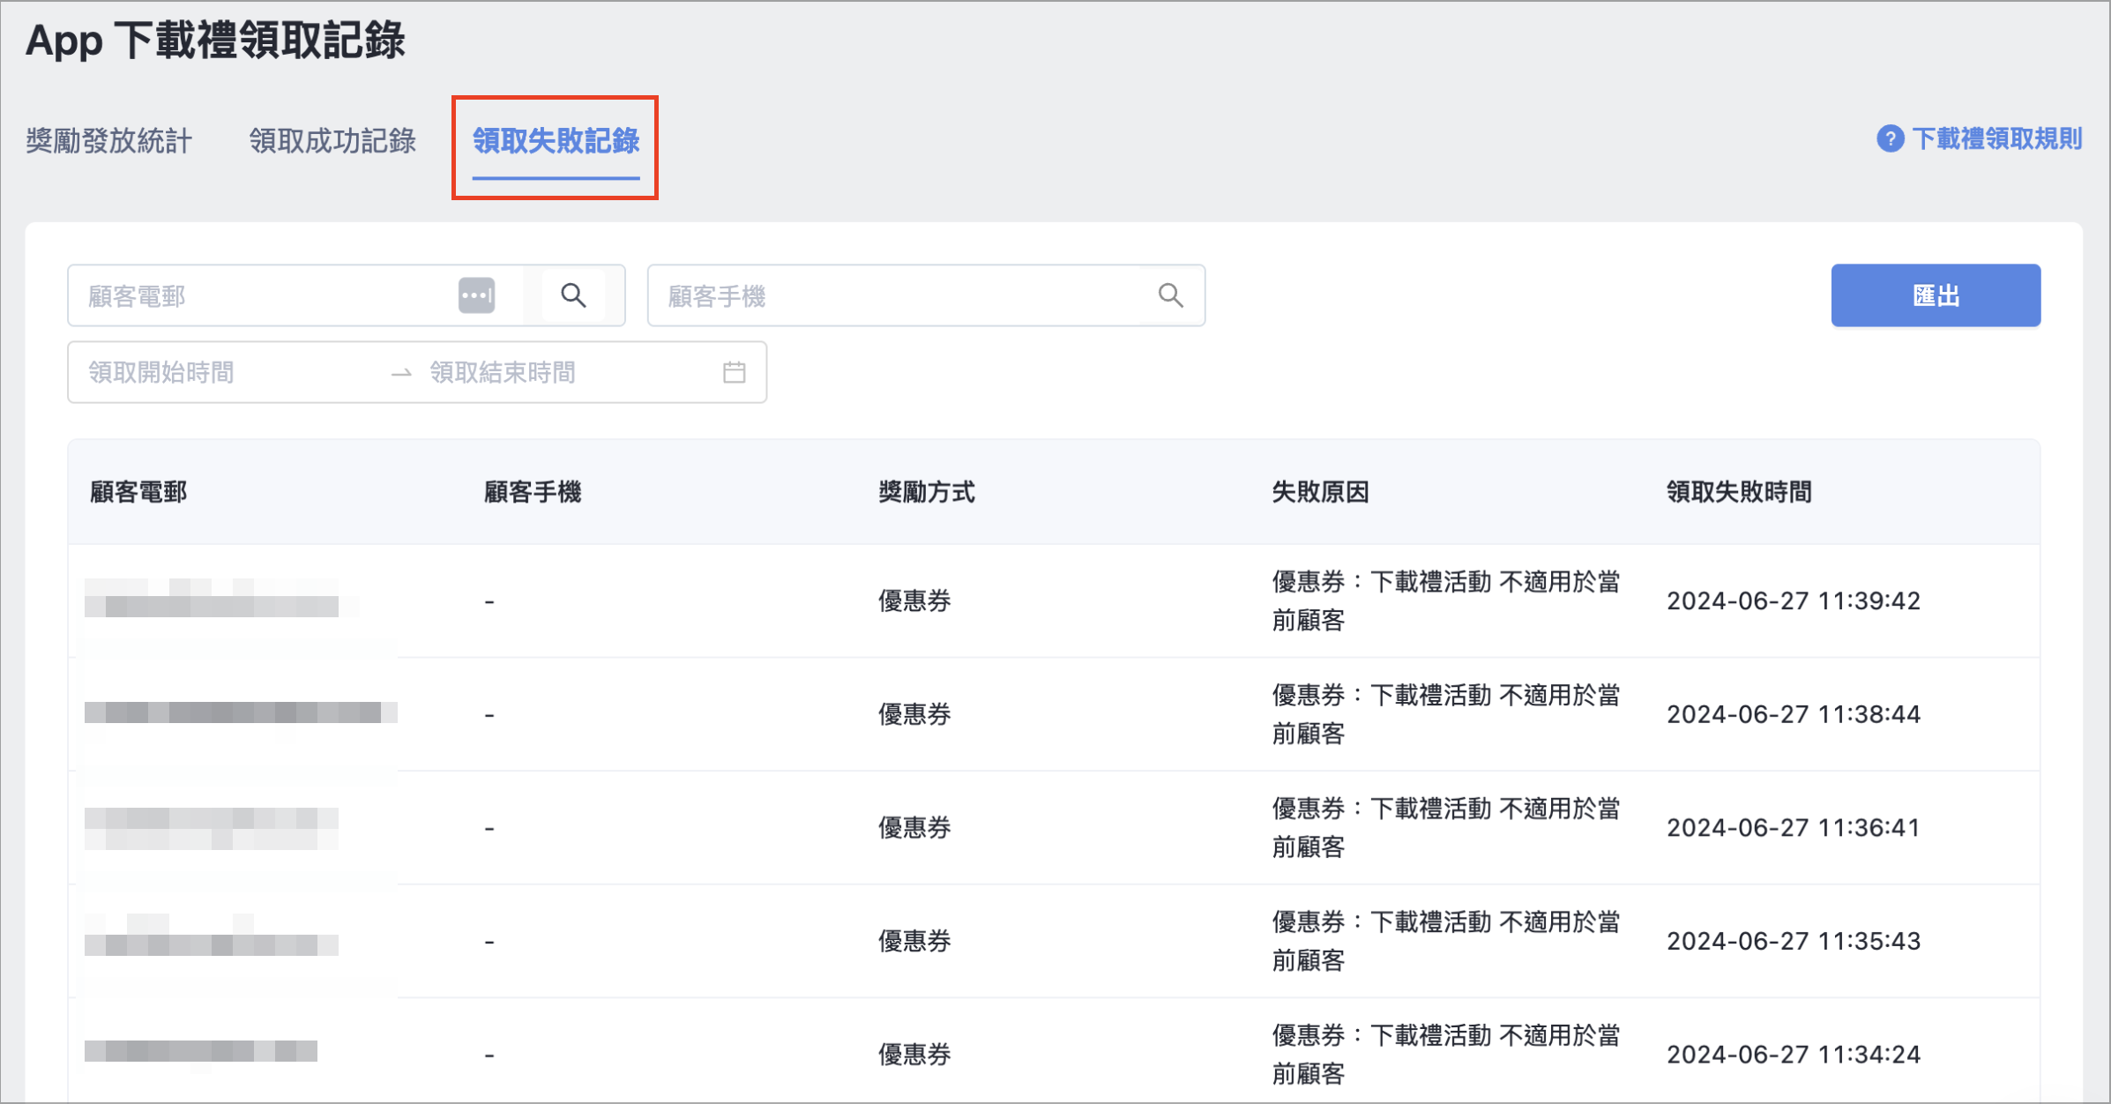
Task: Click the 顧客手機 column header
Action: 533,492
